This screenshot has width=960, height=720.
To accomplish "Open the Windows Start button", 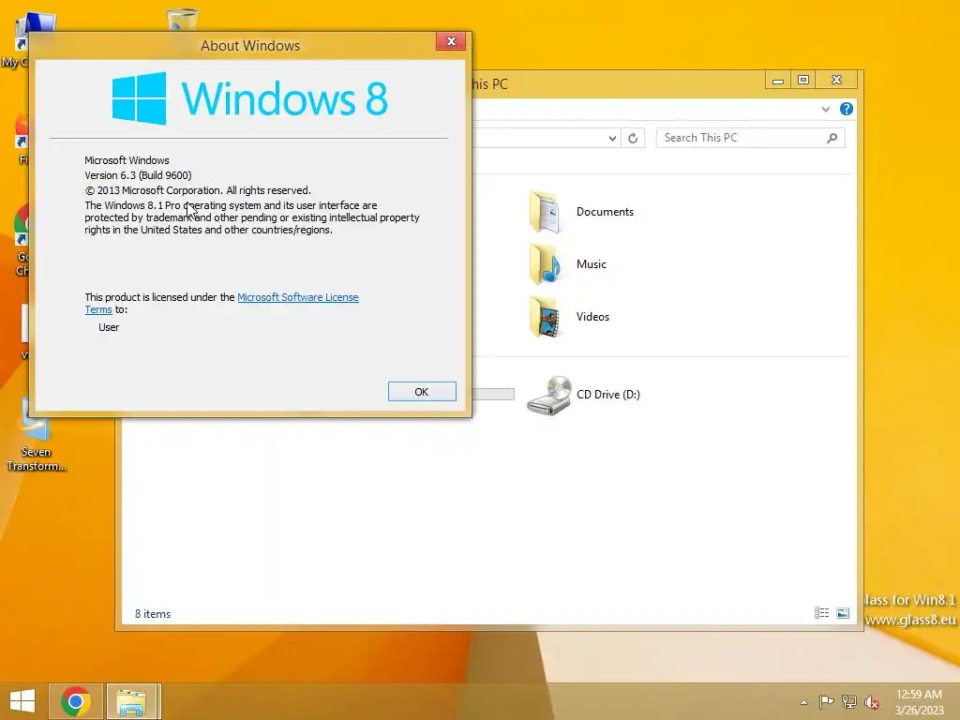I will click(22, 701).
